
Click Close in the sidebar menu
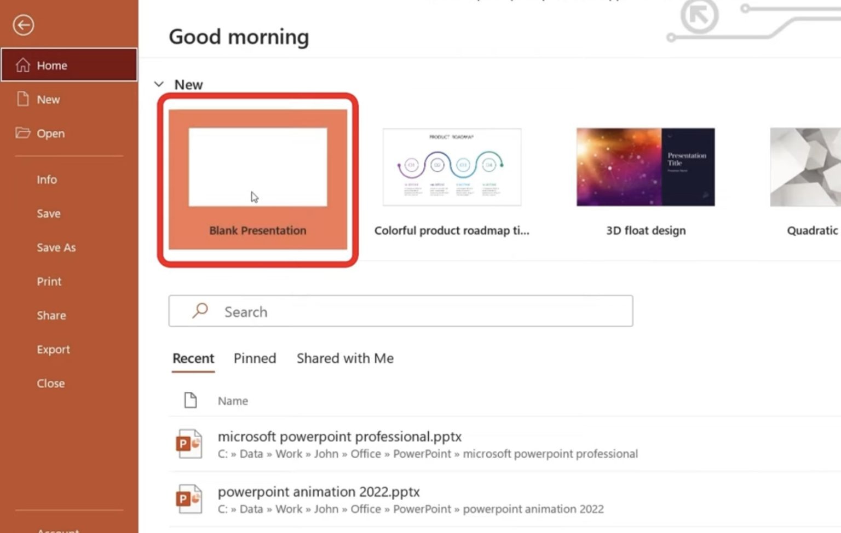pyautogui.click(x=50, y=383)
